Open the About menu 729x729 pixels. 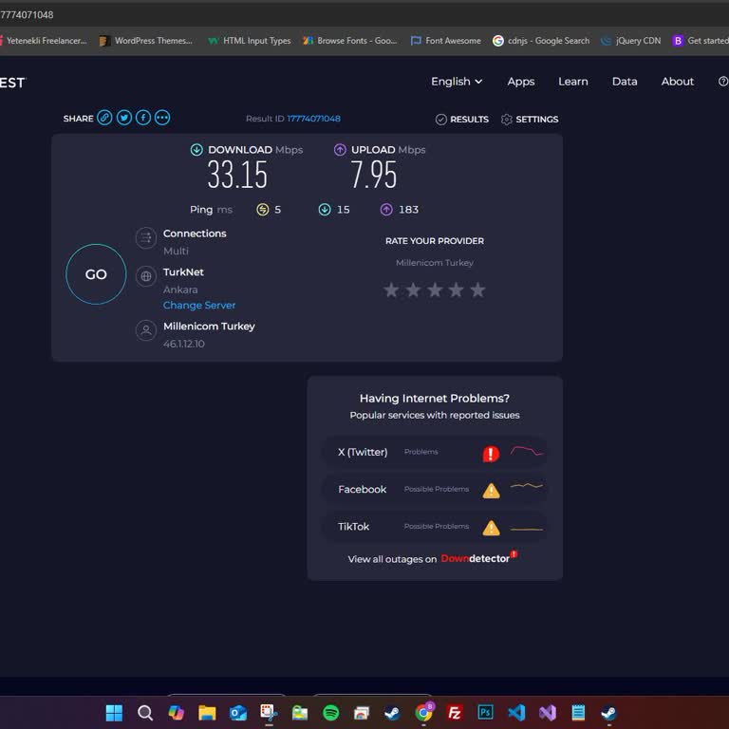click(678, 82)
